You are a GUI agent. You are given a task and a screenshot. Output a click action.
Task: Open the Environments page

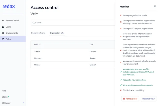coord(12,33)
